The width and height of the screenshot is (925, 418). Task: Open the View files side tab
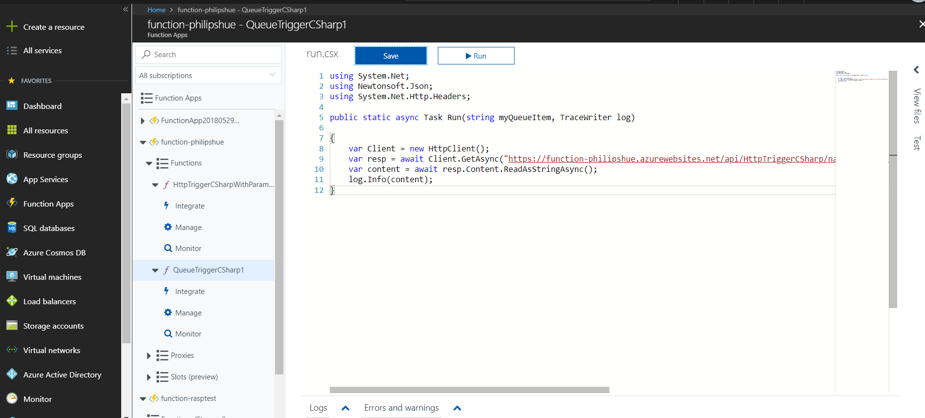click(917, 106)
